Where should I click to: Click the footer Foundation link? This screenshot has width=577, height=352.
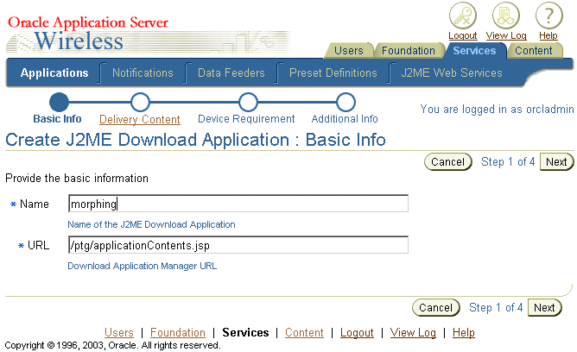[178, 332]
